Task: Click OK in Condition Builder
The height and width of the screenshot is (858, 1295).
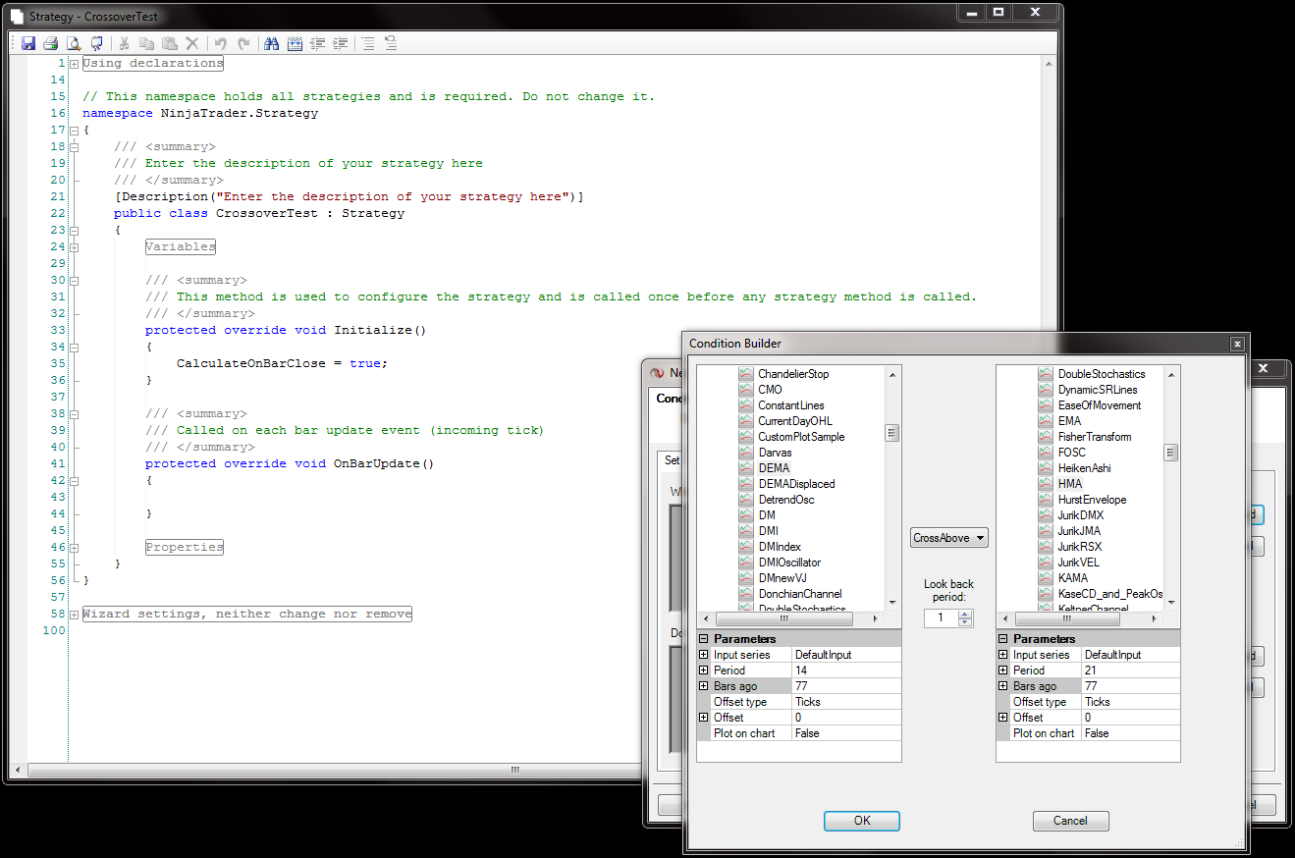Action: coord(861,821)
